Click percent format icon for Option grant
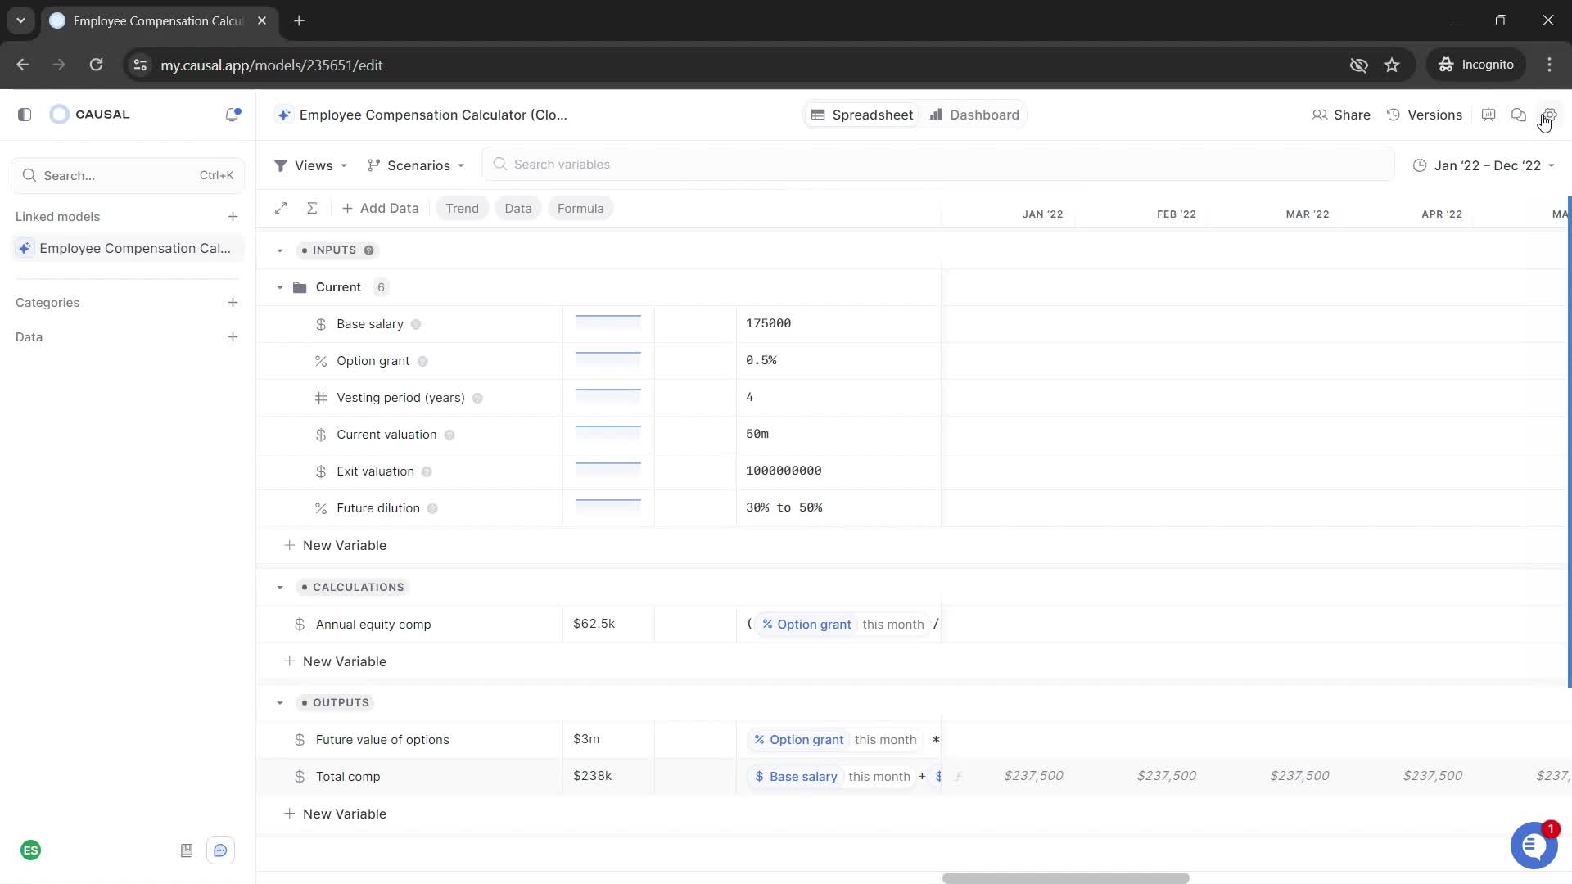This screenshot has height=884, width=1572. pos(321,361)
